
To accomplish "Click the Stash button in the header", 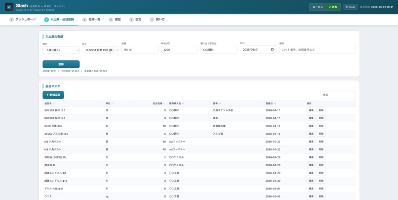I will (x=351, y=7).
